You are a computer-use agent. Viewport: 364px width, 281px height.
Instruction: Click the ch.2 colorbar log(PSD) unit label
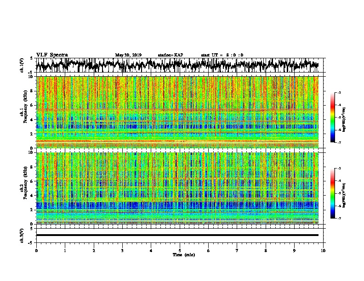tap(344, 195)
